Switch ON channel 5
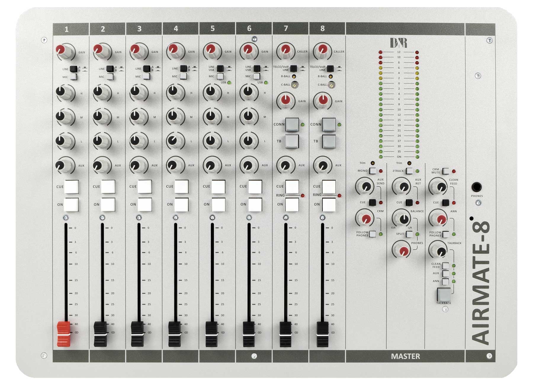Screen dimensions: 533x385 pos(218,204)
